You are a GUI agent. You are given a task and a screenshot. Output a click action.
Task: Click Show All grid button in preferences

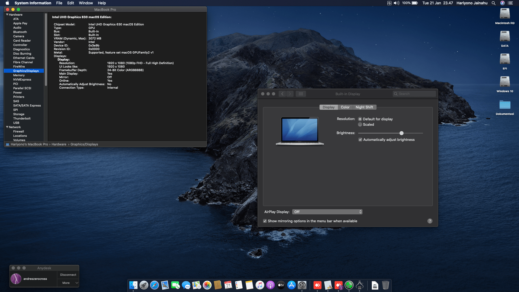[x=301, y=94]
